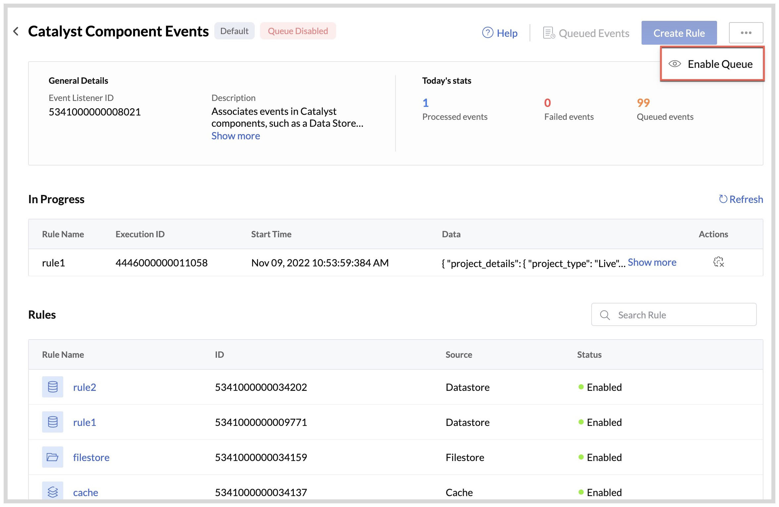
Task: Open the cache rule link
Action: (85, 492)
